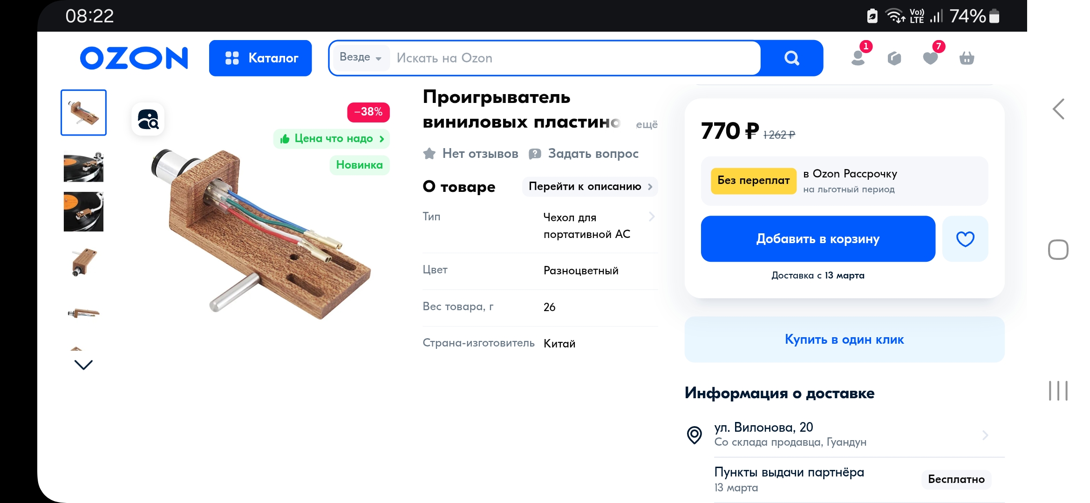Expand more thumbnails with the down chevron
Image resolution: width=1090 pixels, height=503 pixels.
coord(83,365)
